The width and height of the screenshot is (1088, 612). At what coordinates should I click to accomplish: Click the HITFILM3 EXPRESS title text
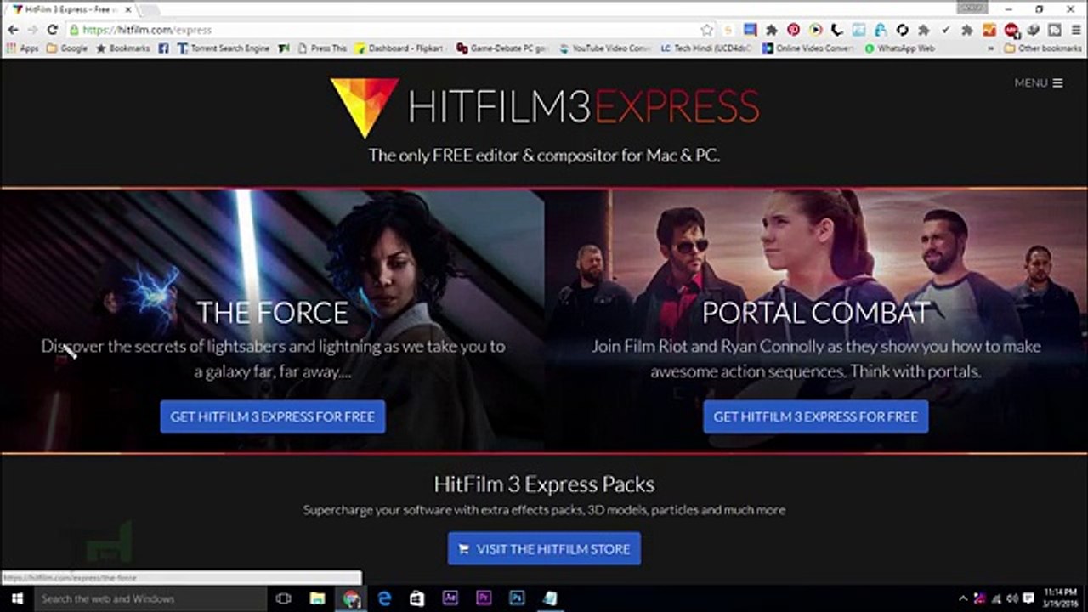[x=583, y=106]
